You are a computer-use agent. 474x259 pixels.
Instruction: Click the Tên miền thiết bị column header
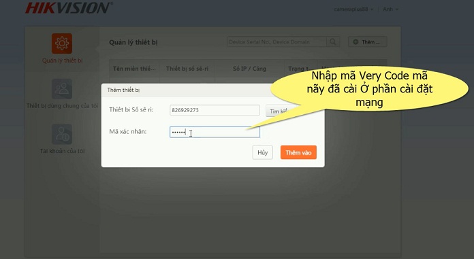tap(134, 69)
